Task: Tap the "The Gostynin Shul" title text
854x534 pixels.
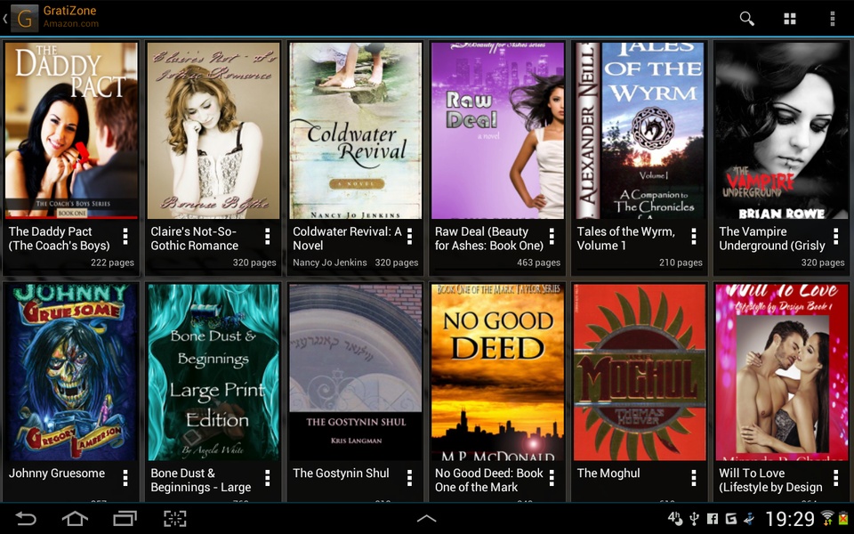Action: tap(341, 473)
